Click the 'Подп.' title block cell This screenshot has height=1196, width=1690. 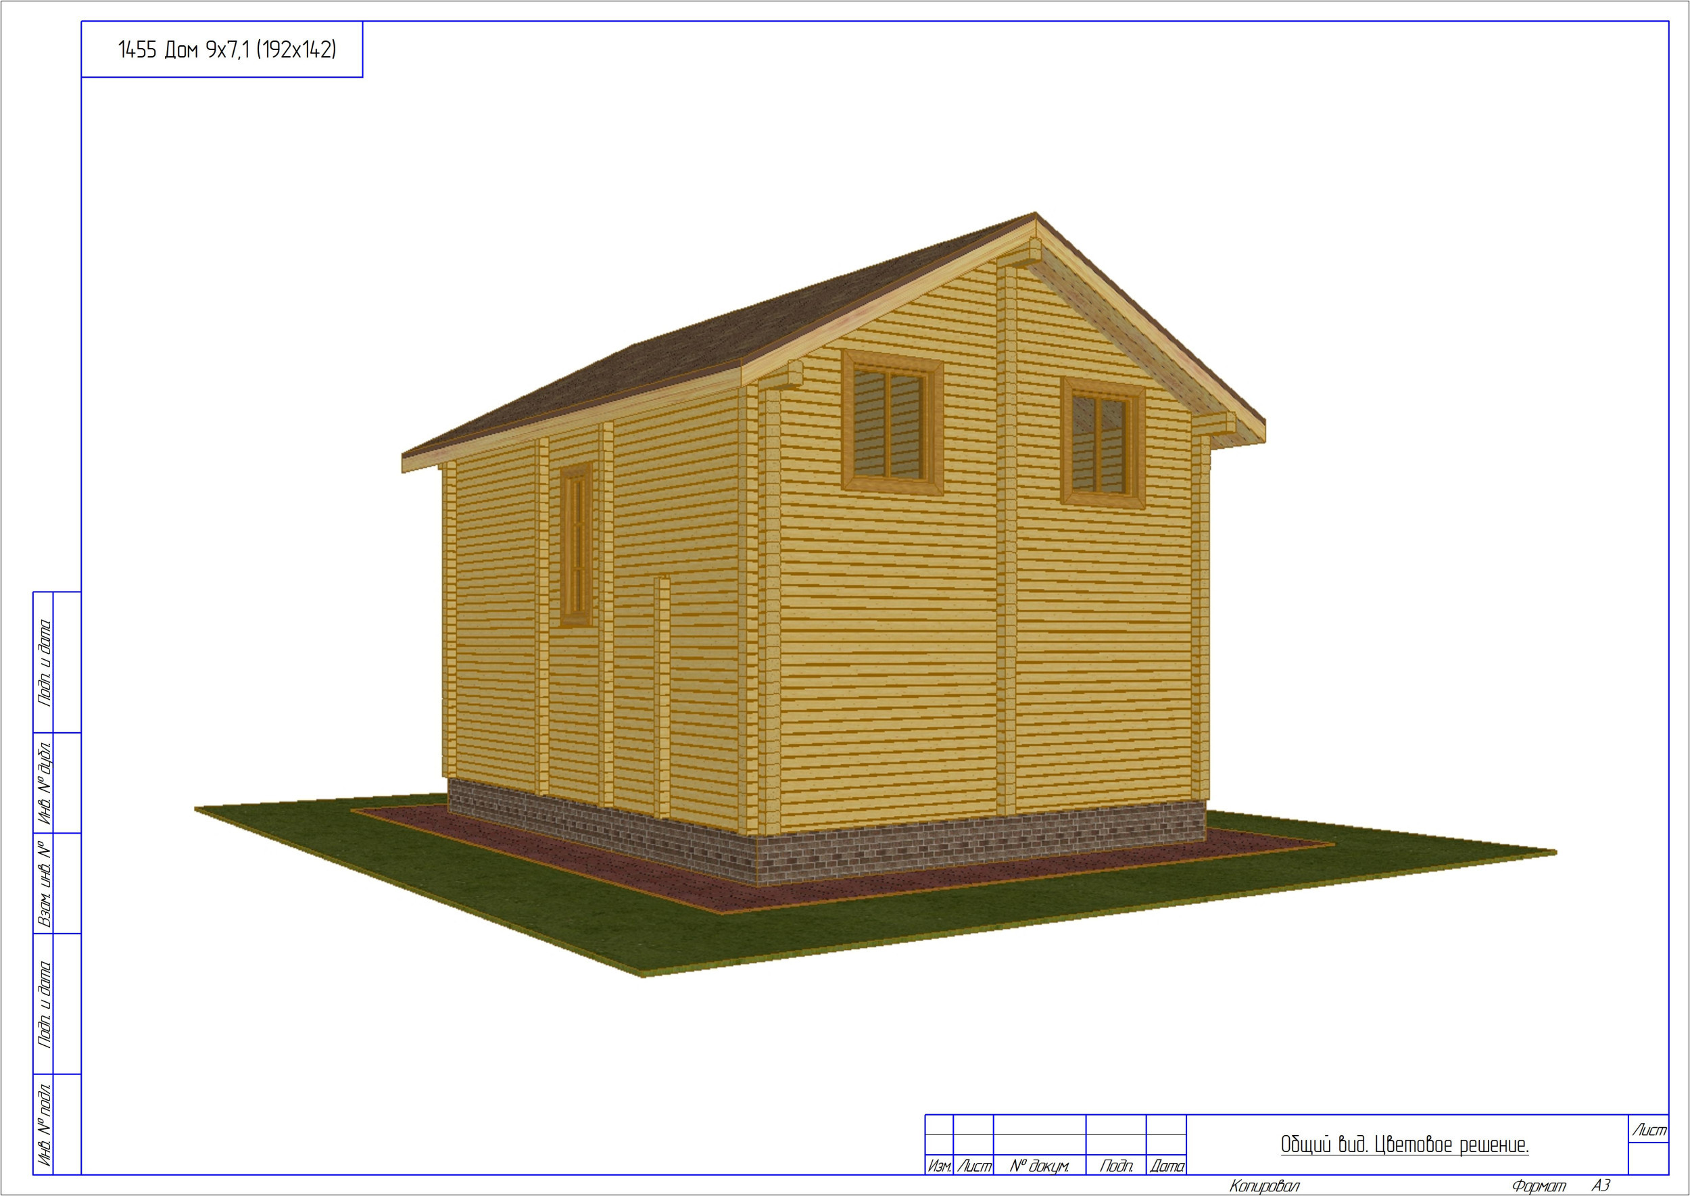click(1115, 1166)
